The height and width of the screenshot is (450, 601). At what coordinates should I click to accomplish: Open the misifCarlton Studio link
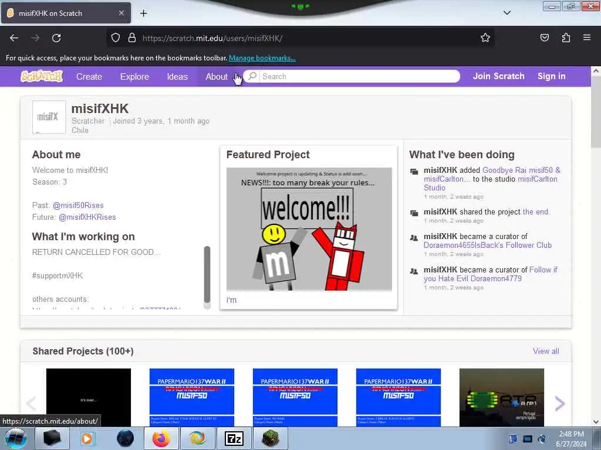pyautogui.click(x=491, y=183)
